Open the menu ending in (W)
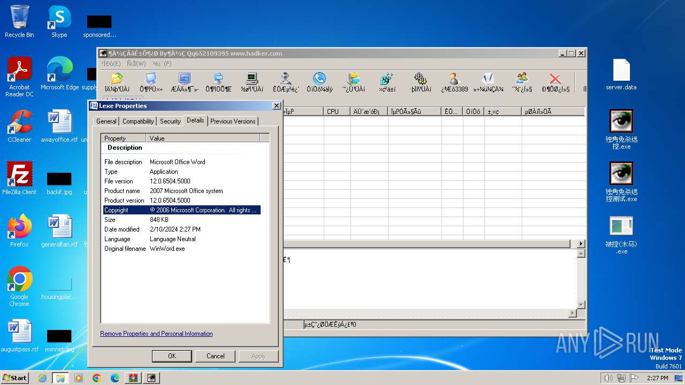Viewport: 685px width, 385px height. click(x=136, y=64)
